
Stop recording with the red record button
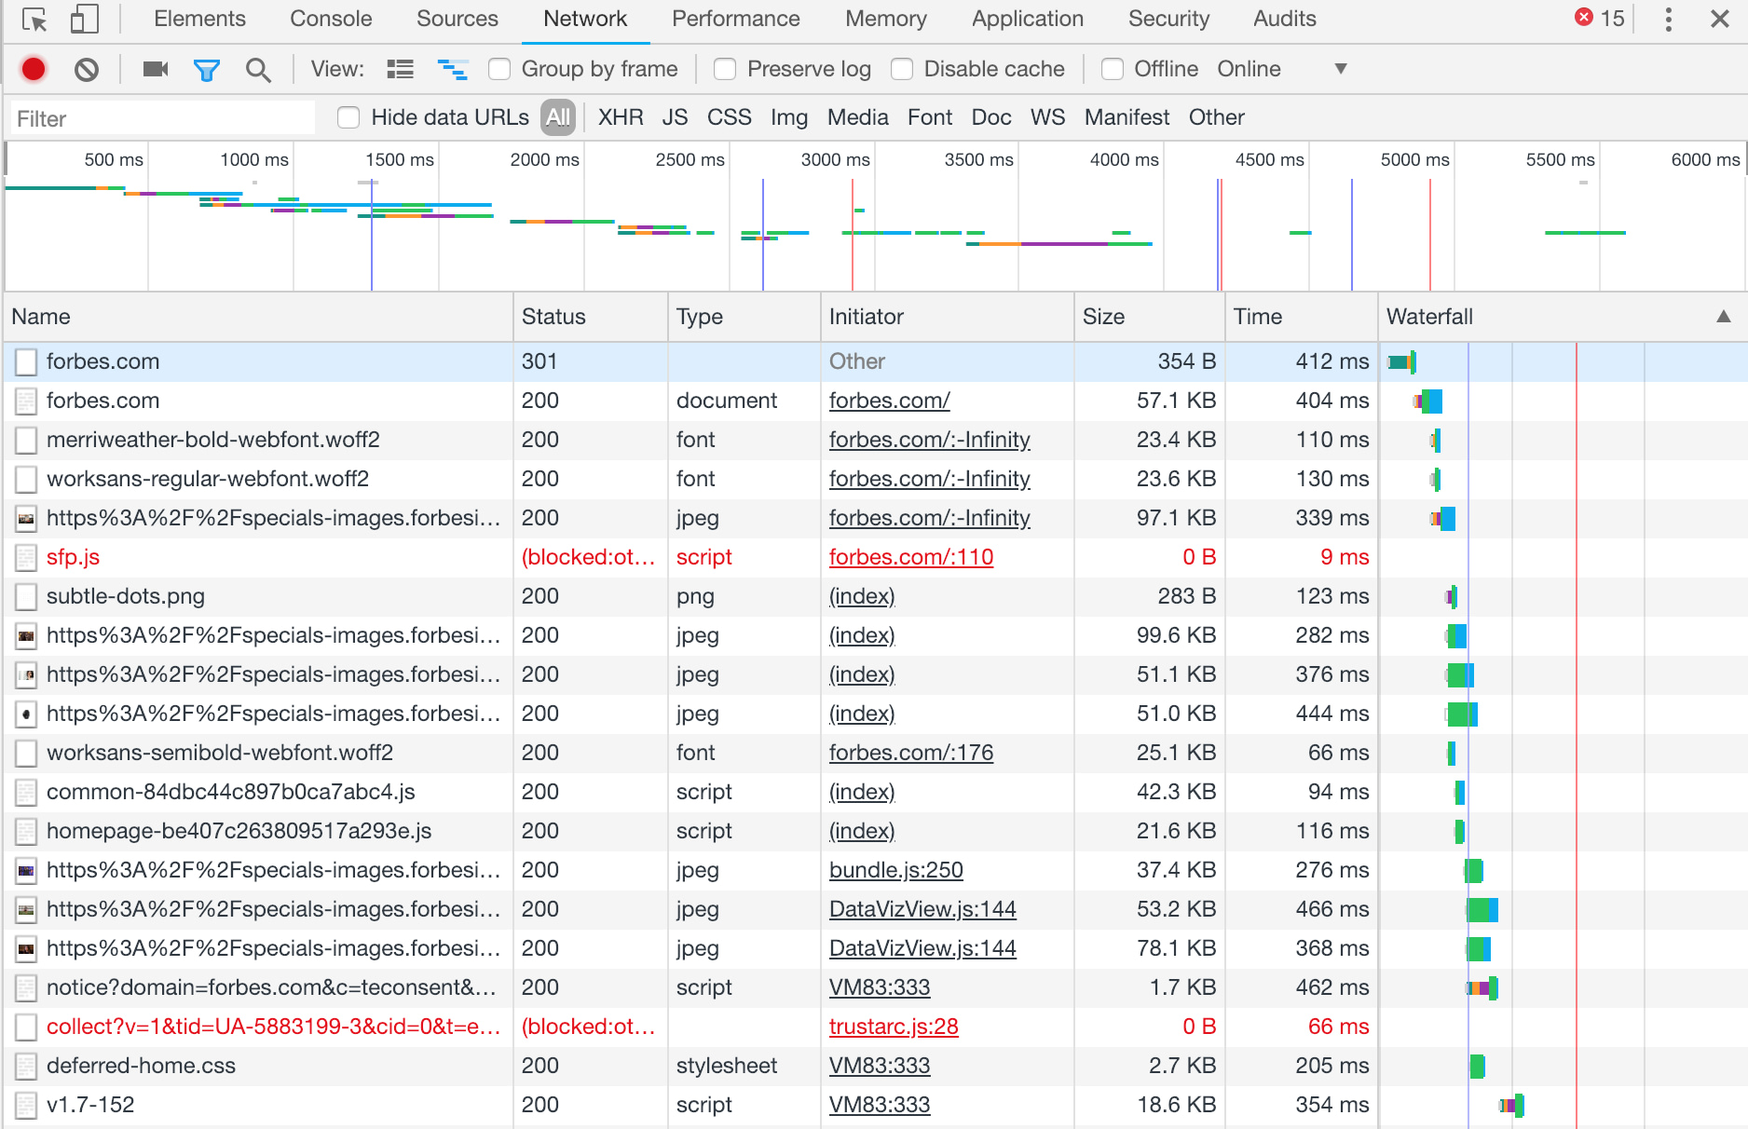[x=34, y=69]
